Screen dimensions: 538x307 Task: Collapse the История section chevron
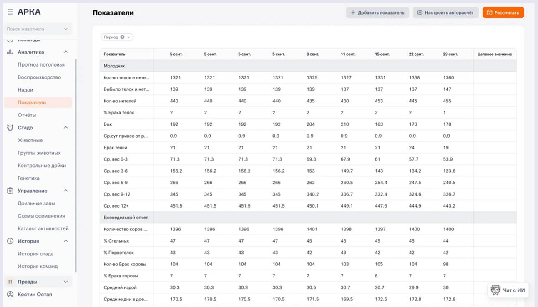tap(65, 241)
